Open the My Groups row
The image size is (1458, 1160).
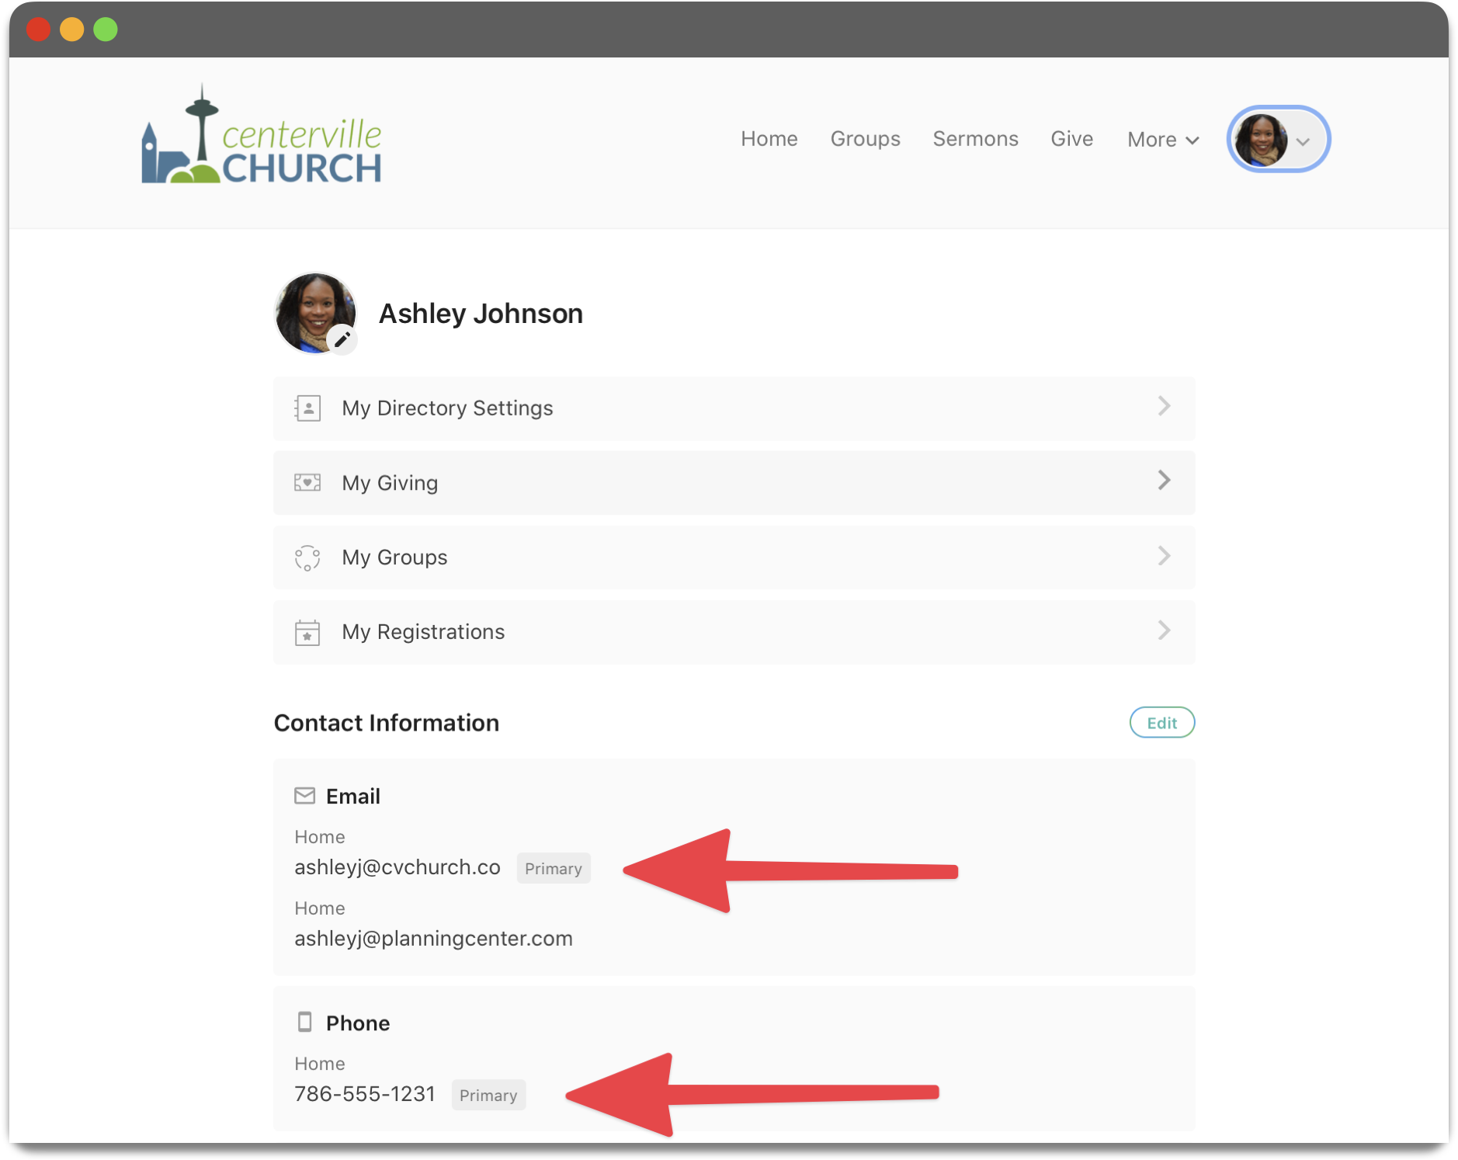[x=733, y=557]
